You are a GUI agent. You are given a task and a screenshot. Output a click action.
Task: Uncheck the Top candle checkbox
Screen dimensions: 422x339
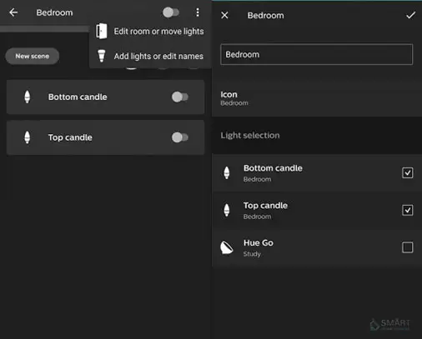407,210
